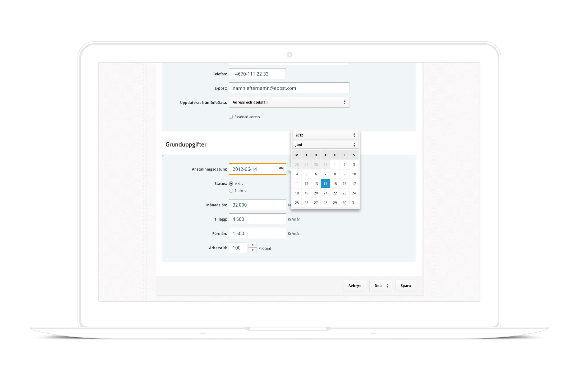Click the Grunduppgifter section heading
579x380 pixels.
click(186, 144)
